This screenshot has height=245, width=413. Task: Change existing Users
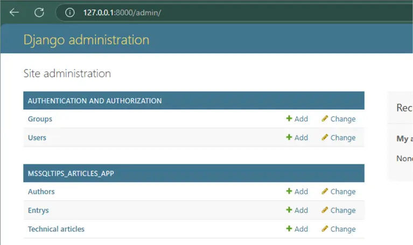(x=339, y=138)
